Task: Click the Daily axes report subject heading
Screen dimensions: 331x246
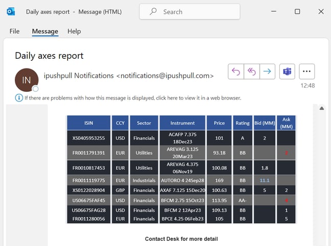Action: click(x=49, y=56)
